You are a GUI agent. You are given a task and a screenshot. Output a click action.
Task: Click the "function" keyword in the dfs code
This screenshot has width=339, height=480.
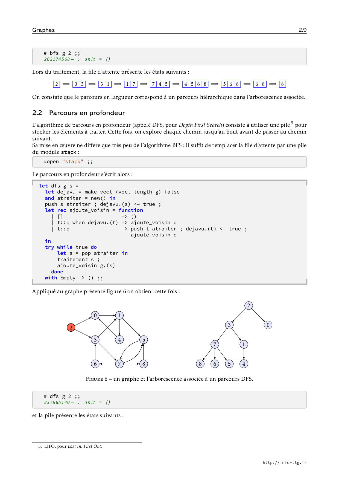click(131, 210)
